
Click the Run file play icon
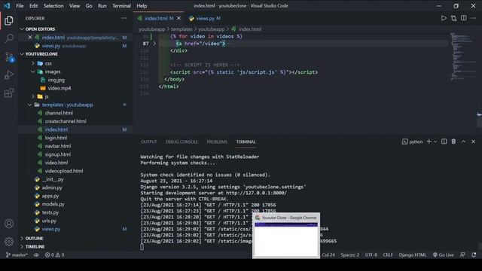444,18
